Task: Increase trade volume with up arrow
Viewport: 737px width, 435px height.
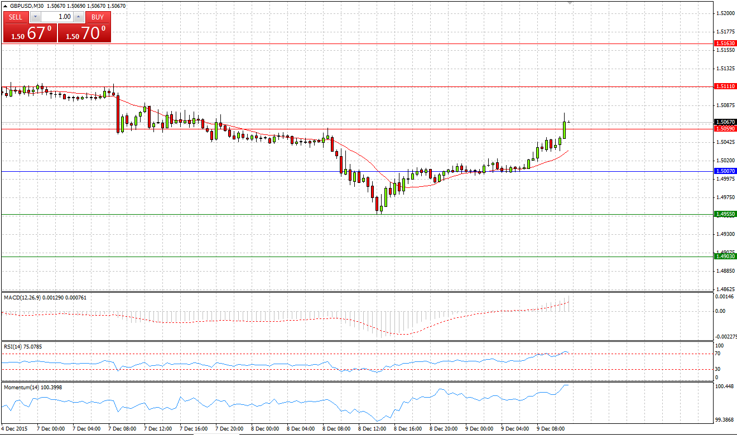Action: point(78,17)
